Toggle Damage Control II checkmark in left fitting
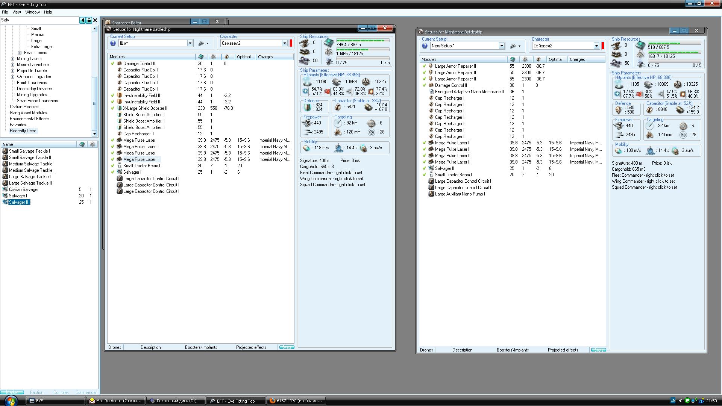The height and width of the screenshot is (406, 722). click(112, 64)
